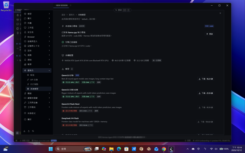Click the app search box at top
The height and width of the screenshot is (153, 245).
[122, 10]
